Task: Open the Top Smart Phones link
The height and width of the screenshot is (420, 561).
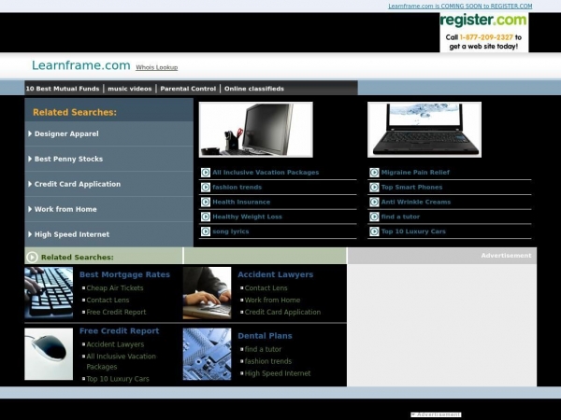Action: [x=411, y=188]
